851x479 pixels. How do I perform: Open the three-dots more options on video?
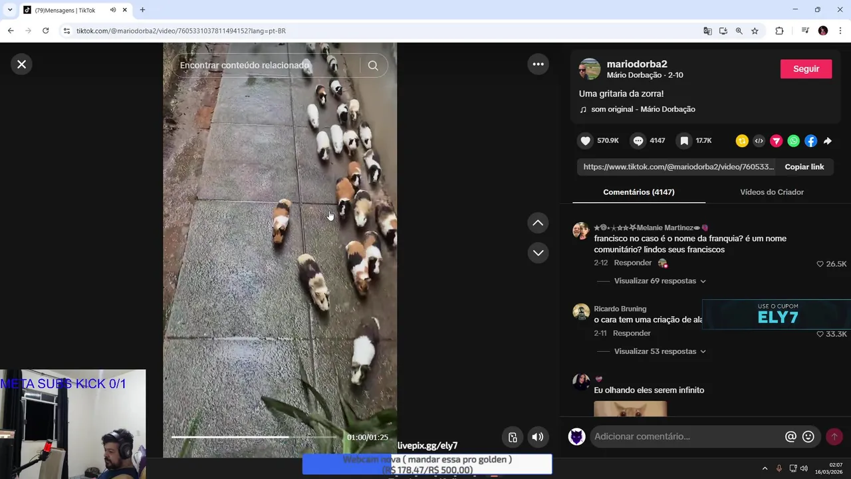tap(538, 64)
